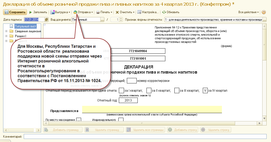Open the Settings (Настройка) icon

[139, 12]
